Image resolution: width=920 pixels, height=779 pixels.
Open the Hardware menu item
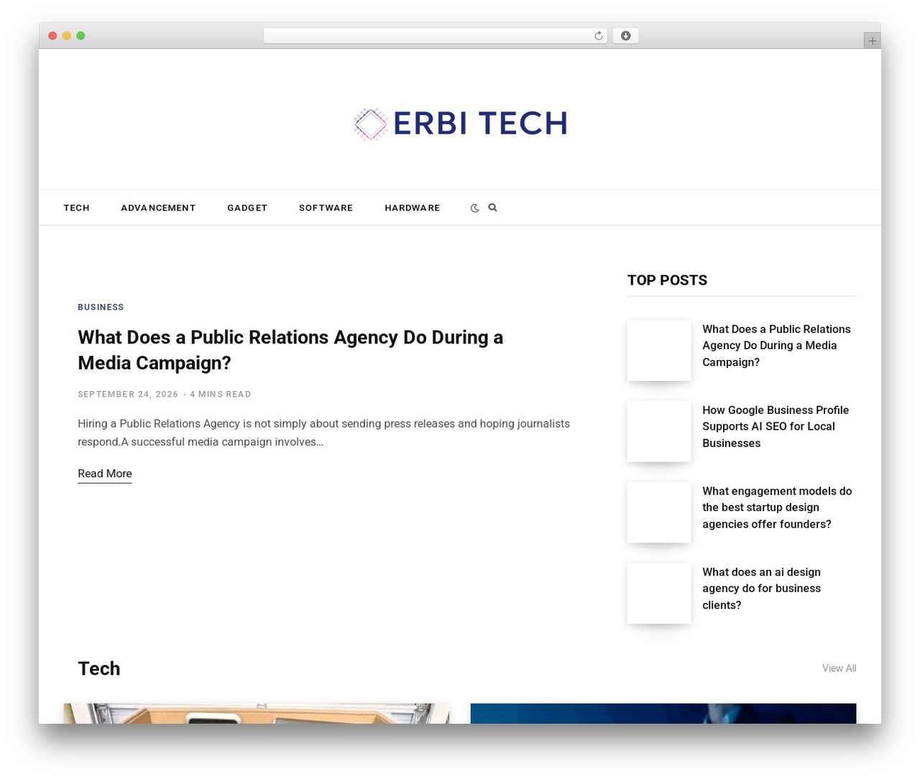[413, 208]
